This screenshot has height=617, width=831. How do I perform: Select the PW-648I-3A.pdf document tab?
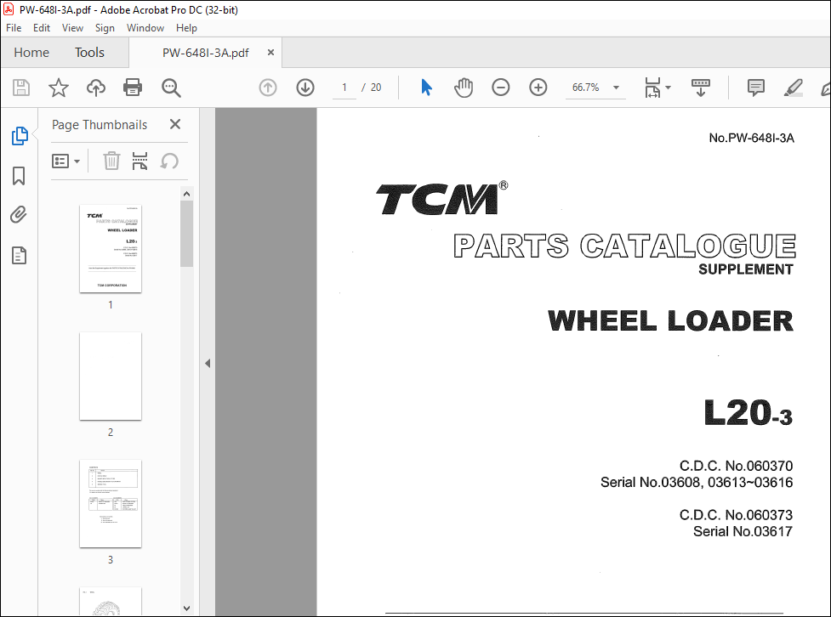(x=206, y=53)
